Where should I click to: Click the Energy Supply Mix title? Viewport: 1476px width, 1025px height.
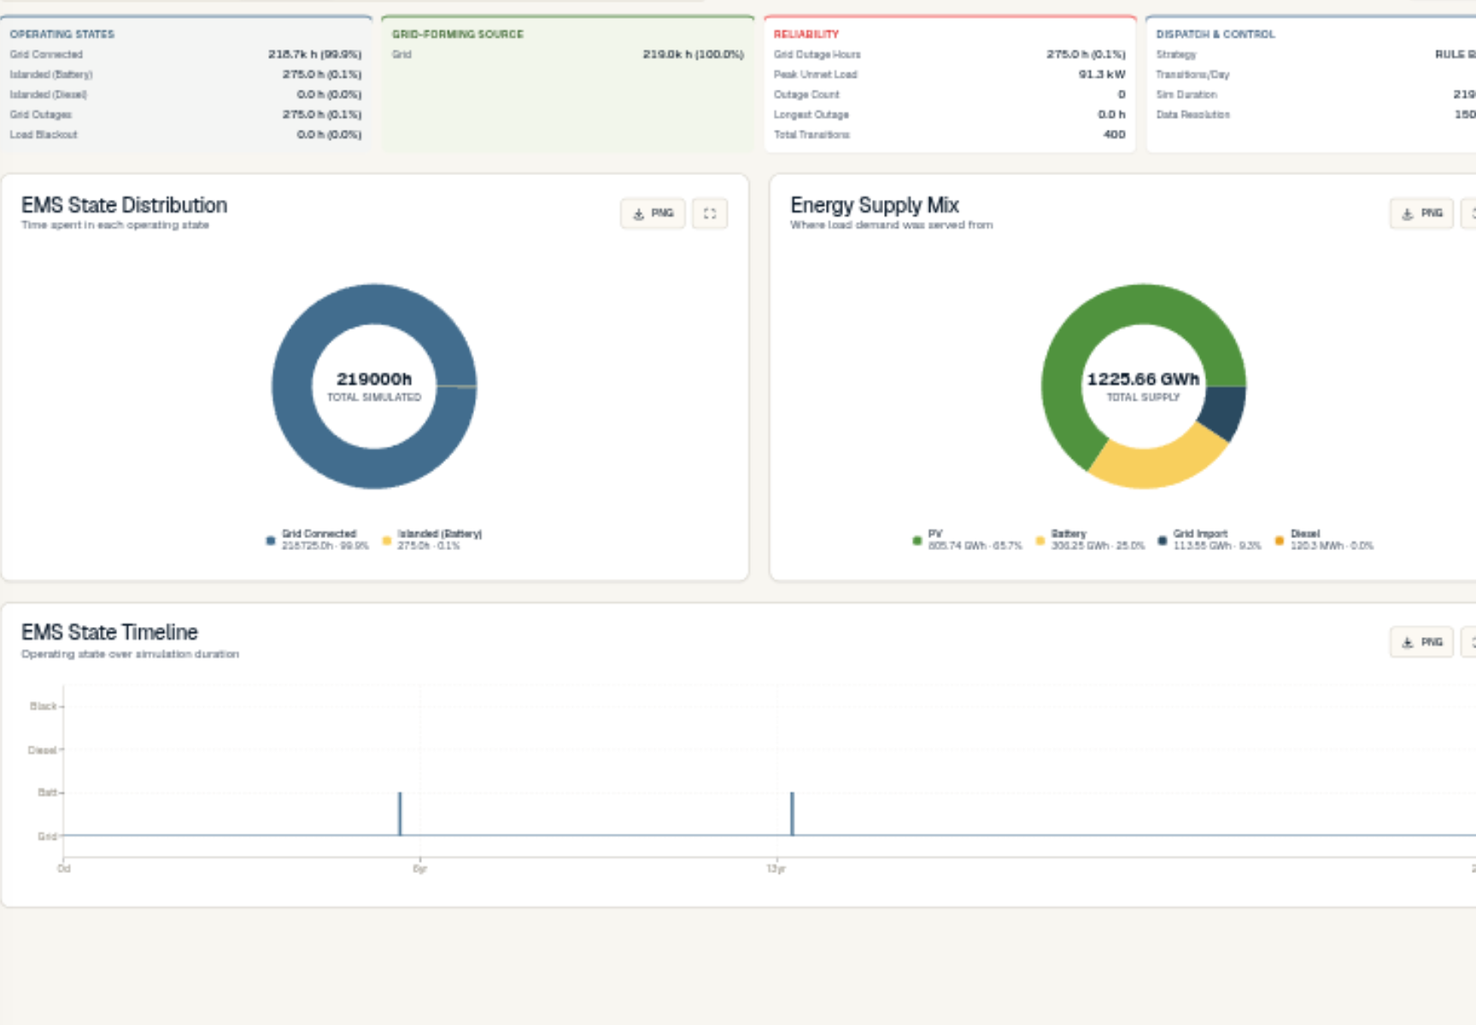[875, 205]
